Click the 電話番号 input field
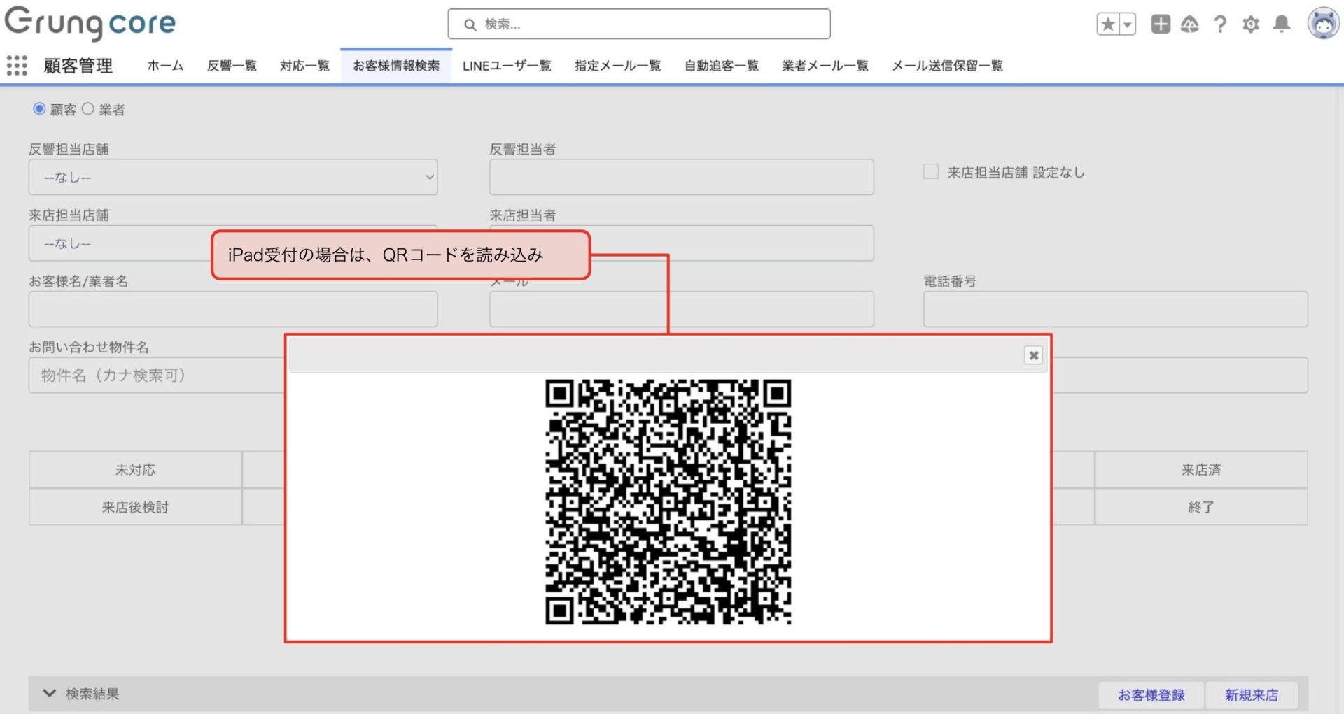Viewport: 1344px width, 714px height. pos(1115,309)
